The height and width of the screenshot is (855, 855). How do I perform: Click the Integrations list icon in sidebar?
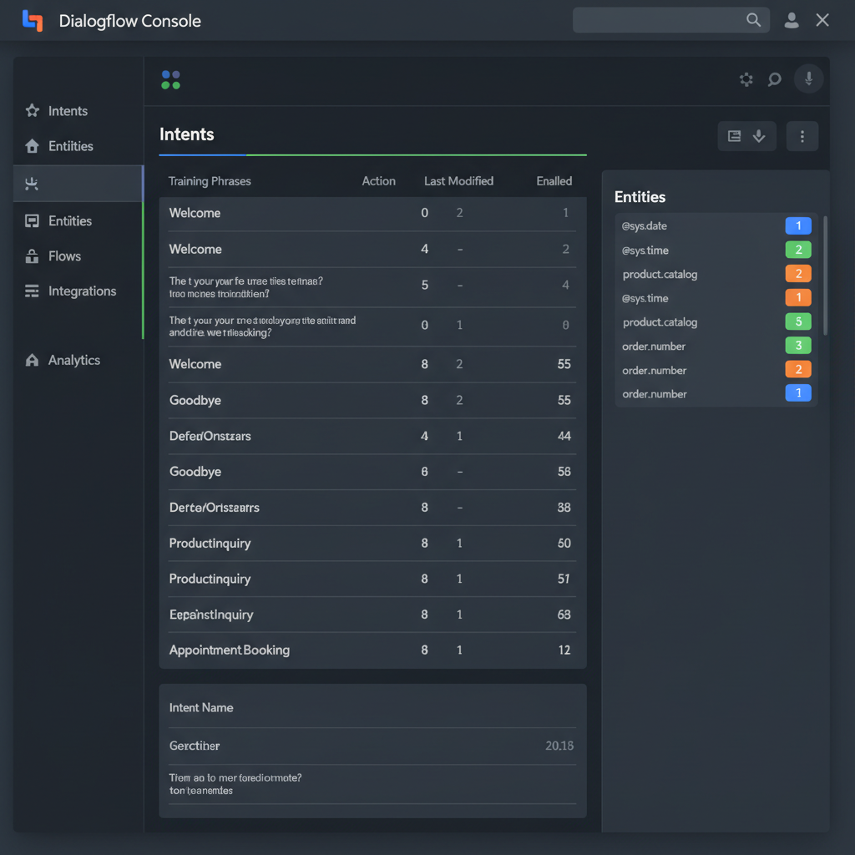[x=33, y=291]
